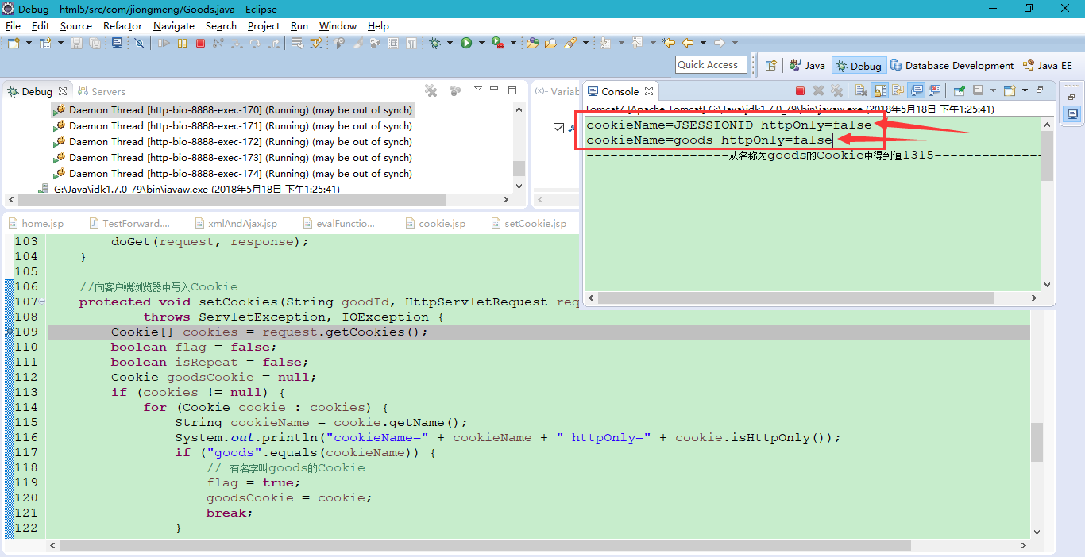The height and width of the screenshot is (557, 1085).
Task: Toggle Scroll Lock in Console
Action: 880,90
